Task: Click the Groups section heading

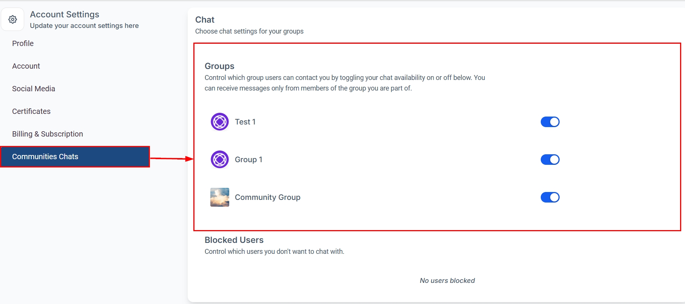Action: coord(219,66)
